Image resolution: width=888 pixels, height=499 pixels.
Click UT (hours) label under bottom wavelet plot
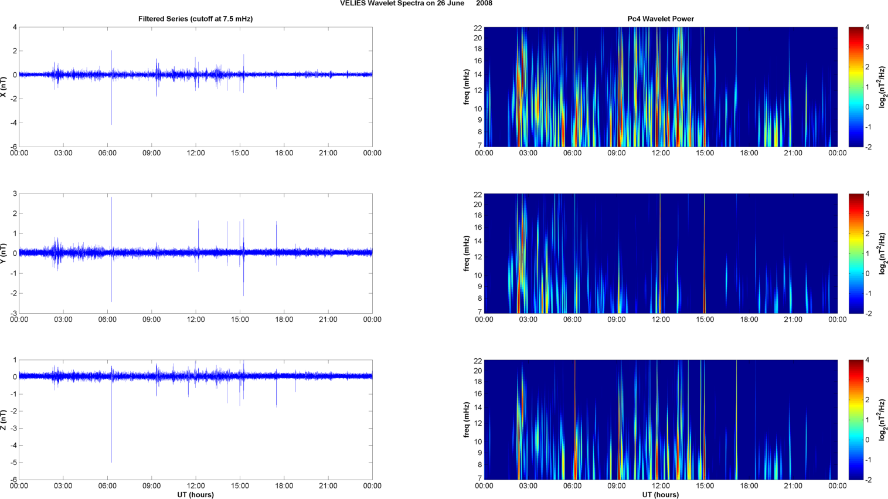click(660, 494)
